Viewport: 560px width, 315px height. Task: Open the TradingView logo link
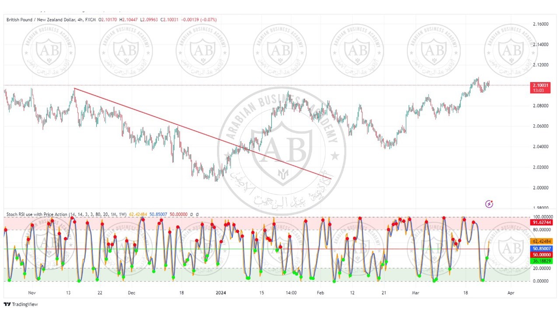point(21,304)
